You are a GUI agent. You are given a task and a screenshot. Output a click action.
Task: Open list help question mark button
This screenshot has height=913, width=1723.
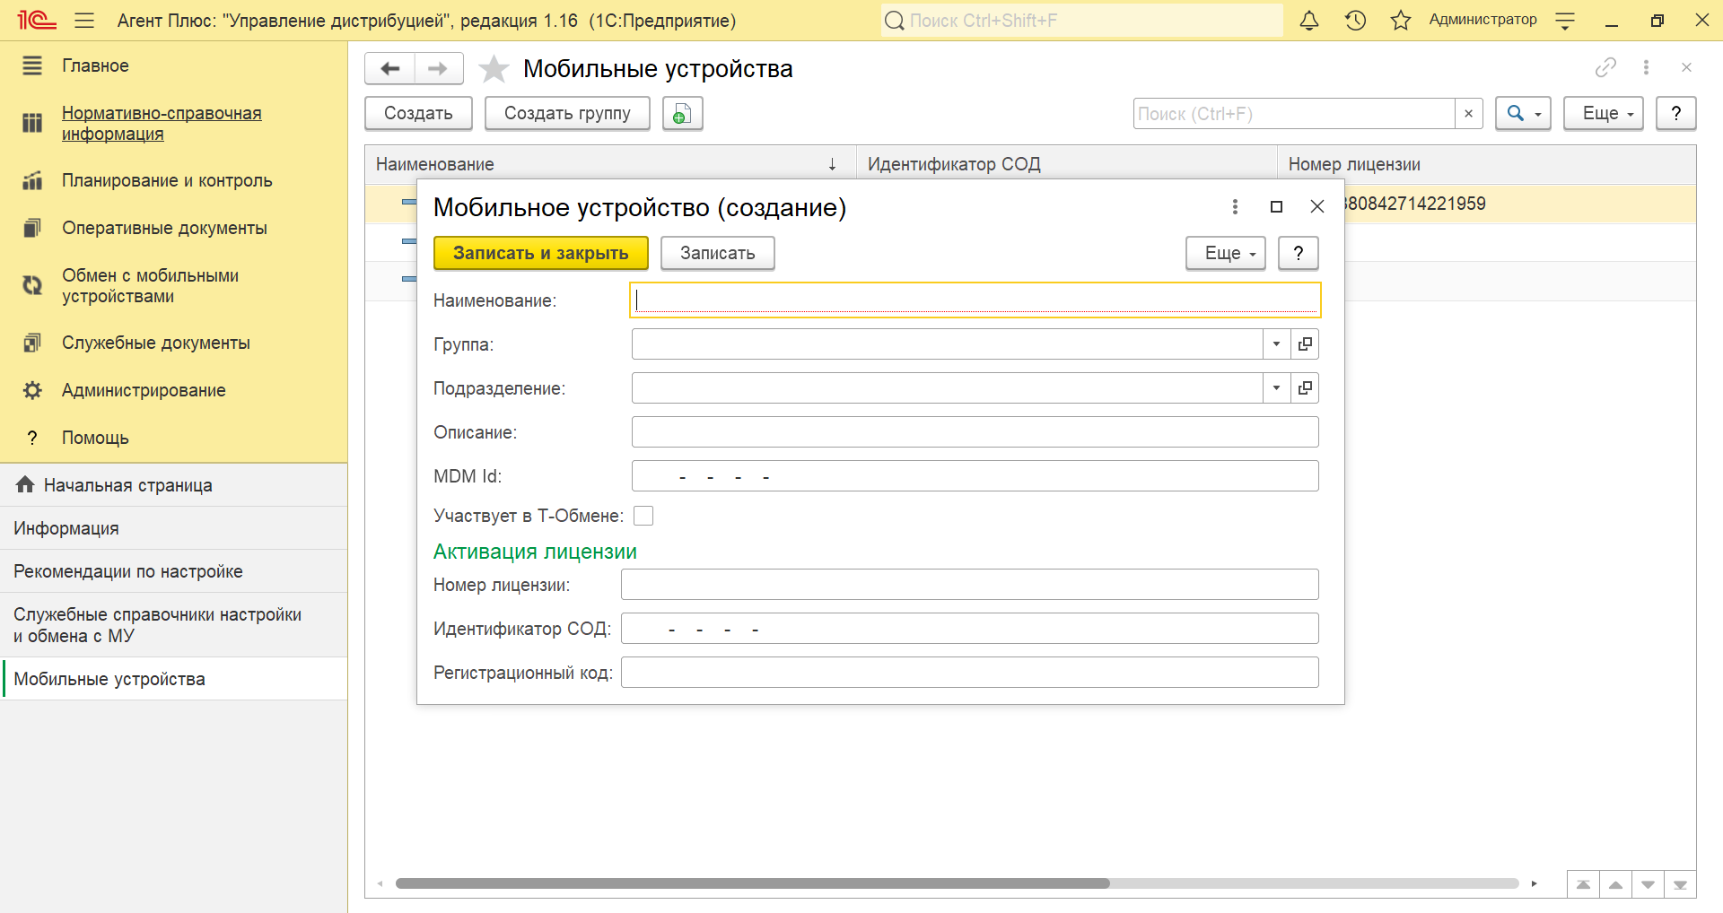(1676, 114)
